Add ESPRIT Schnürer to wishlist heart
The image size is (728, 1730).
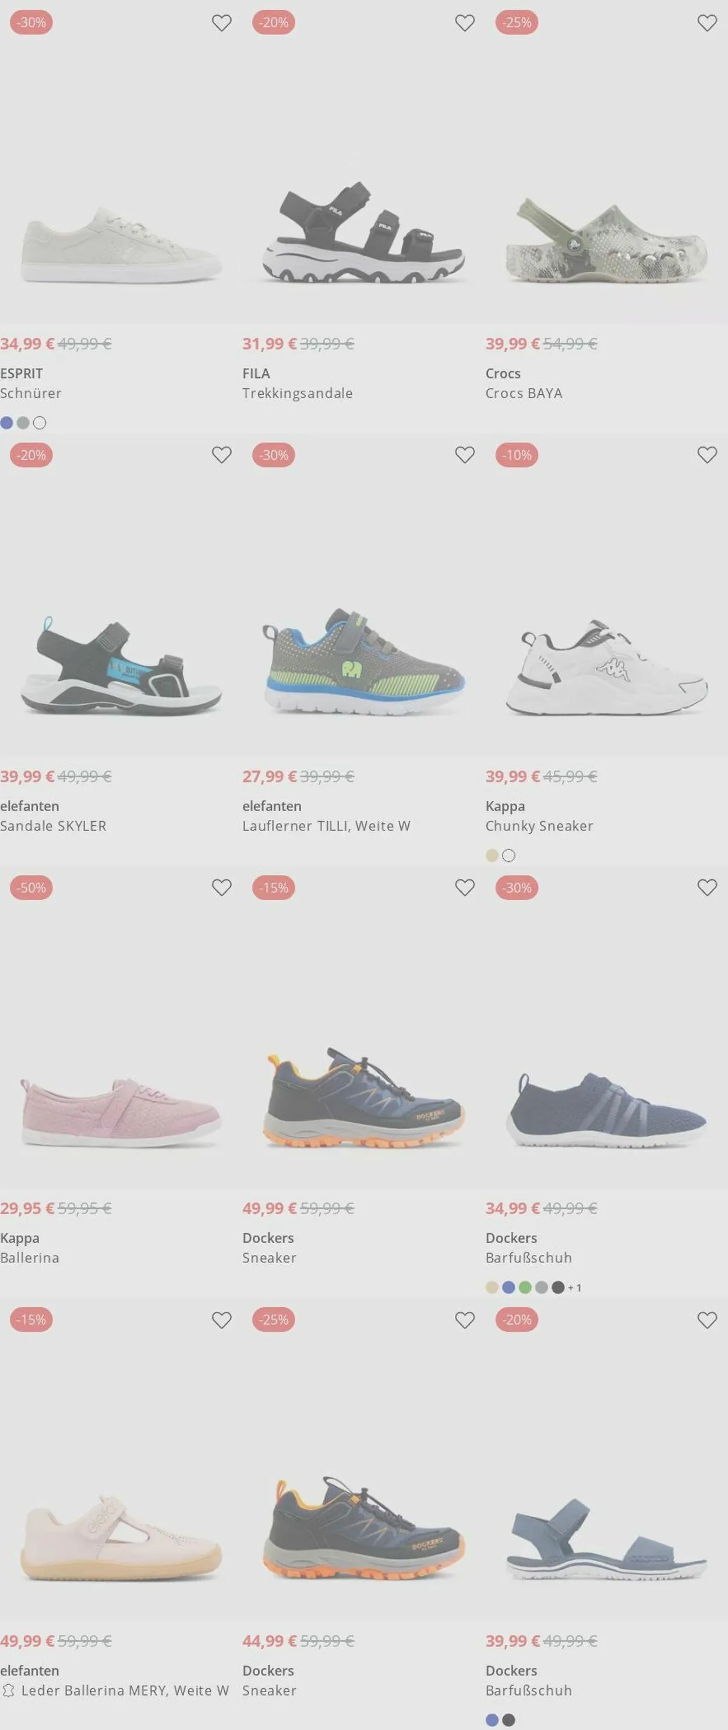(222, 23)
